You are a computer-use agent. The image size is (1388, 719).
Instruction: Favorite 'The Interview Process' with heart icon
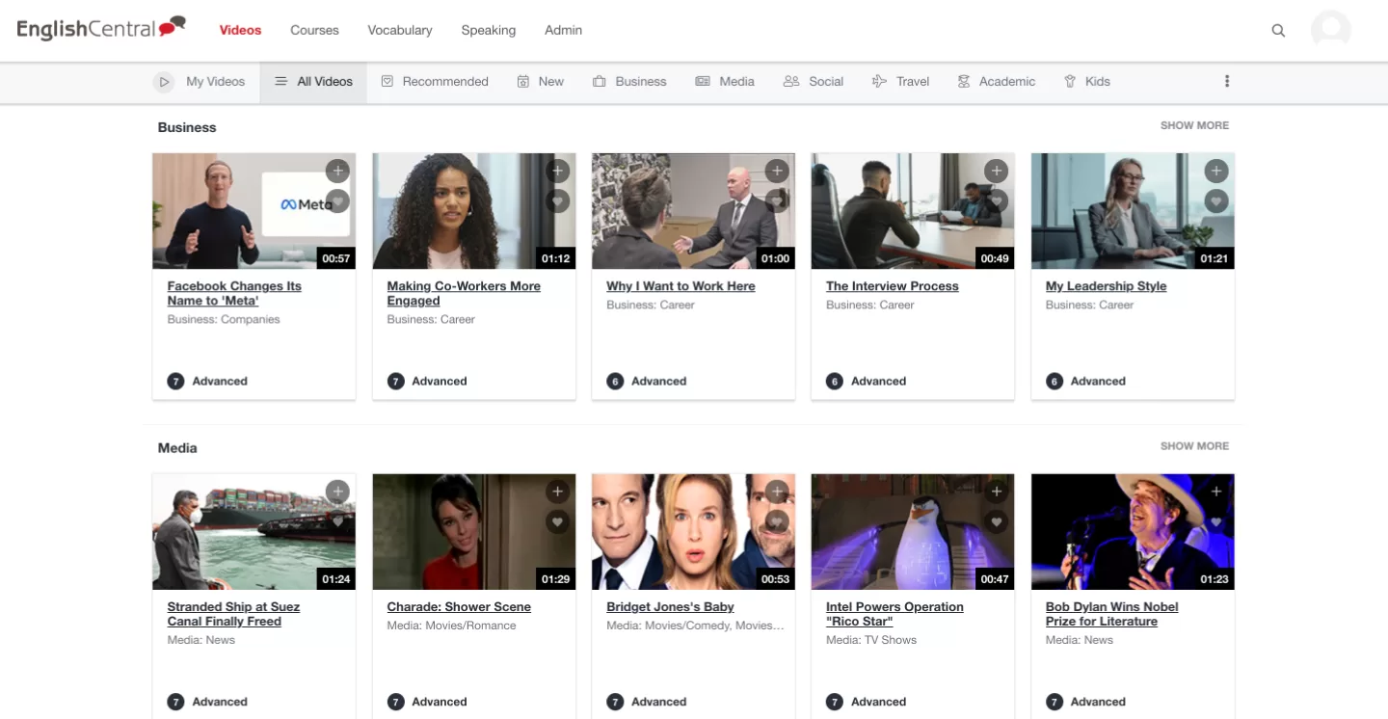click(x=997, y=201)
